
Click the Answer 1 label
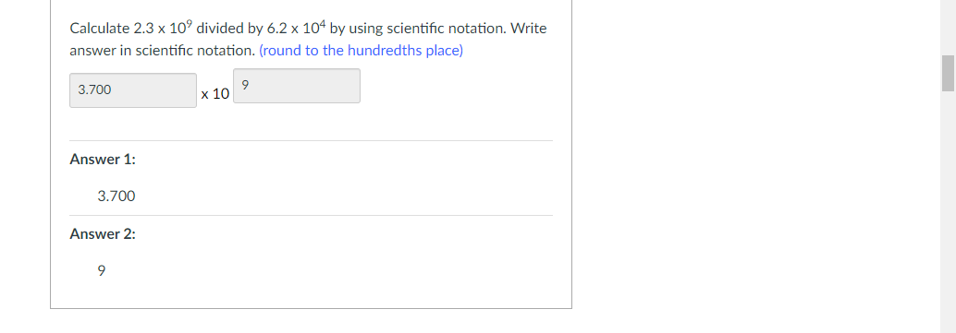coord(103,160)
